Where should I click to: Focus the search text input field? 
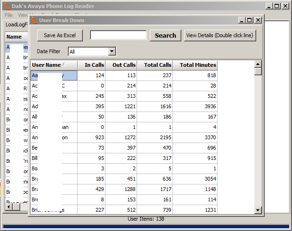(x=118, y=35)
